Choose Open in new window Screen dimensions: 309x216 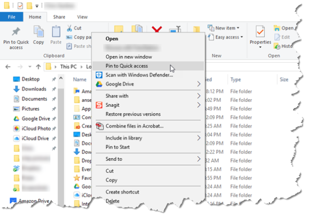tap(148, 57)
